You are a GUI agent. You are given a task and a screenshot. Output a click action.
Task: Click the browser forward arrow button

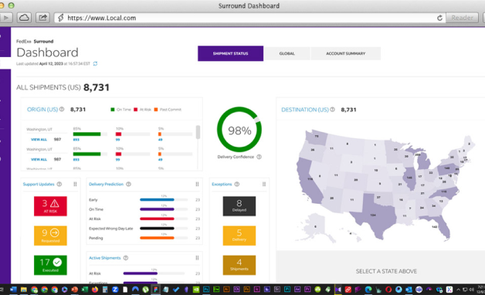pos(5,18)
